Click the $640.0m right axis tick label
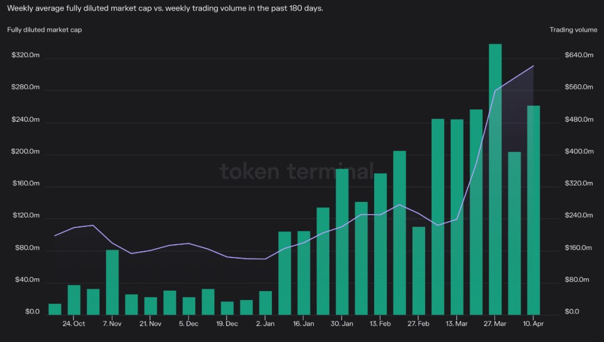This screenshot has height=342, width=604. [576, 55]
